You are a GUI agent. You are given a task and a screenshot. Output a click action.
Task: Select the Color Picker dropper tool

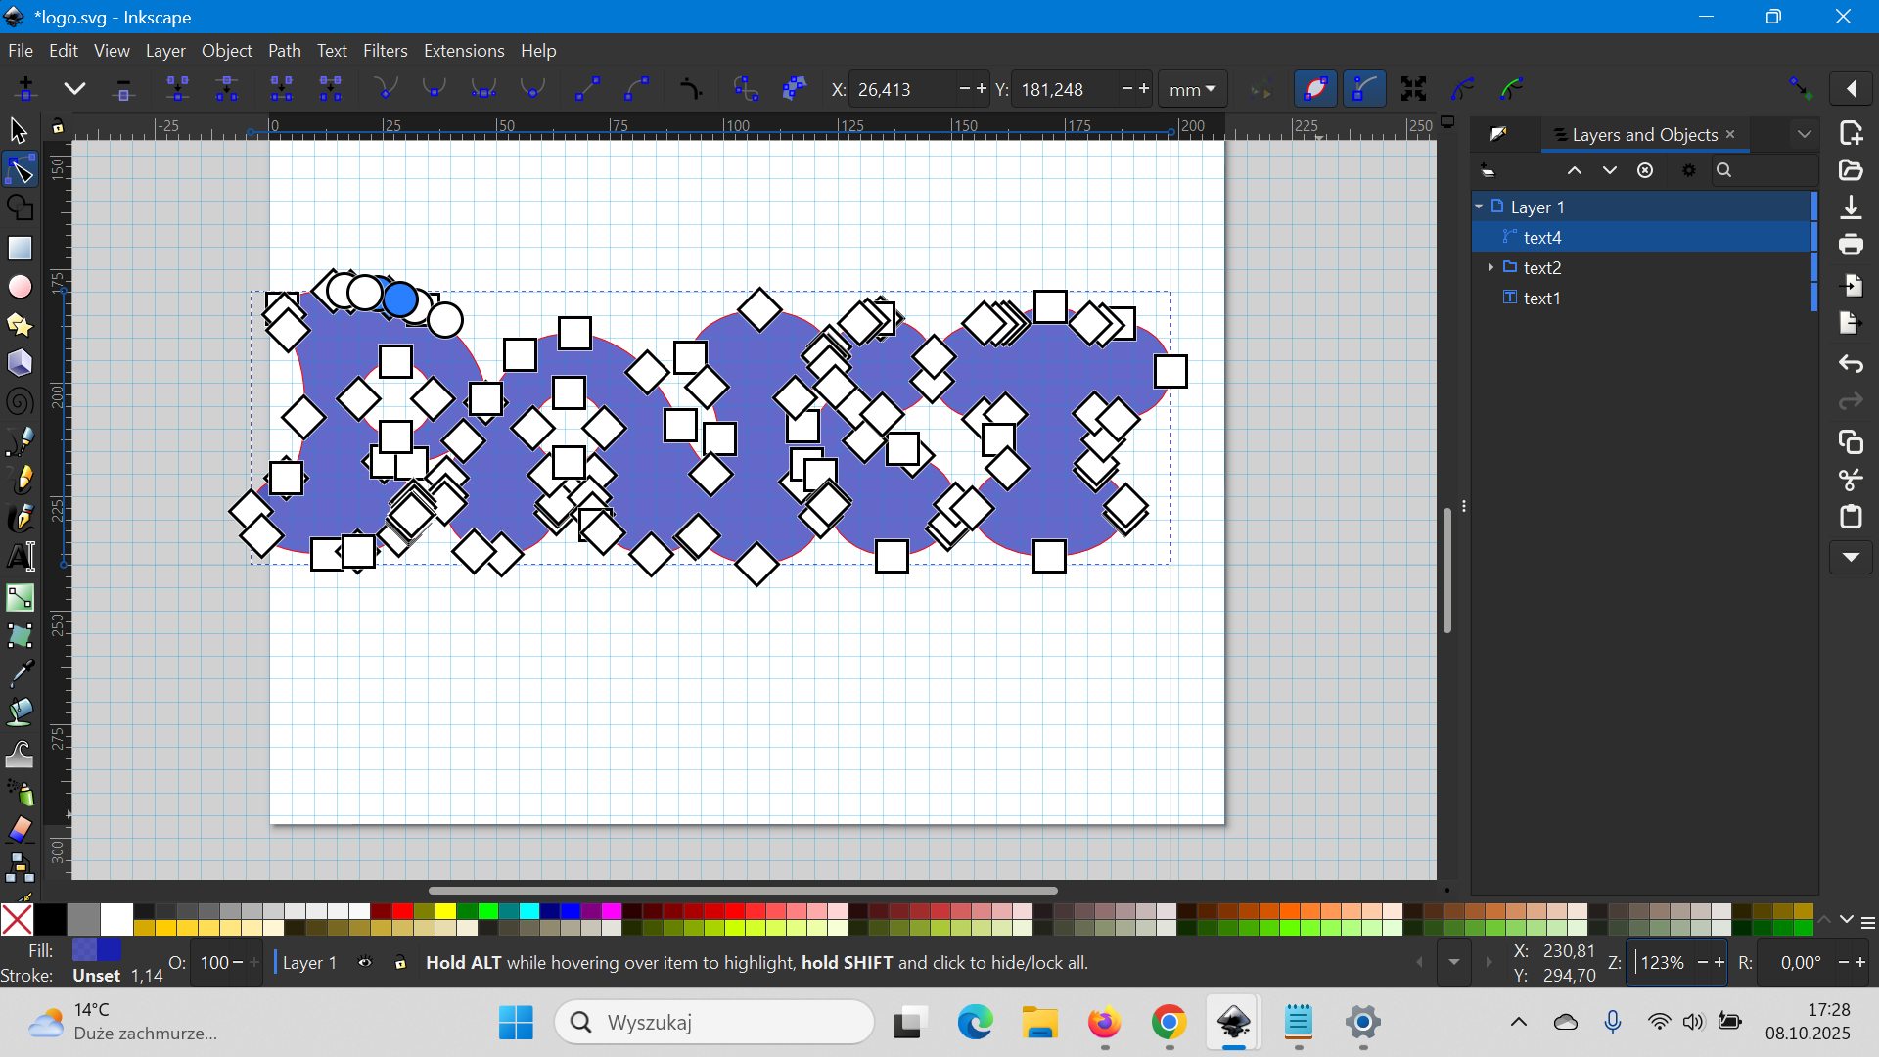(20, 673)
